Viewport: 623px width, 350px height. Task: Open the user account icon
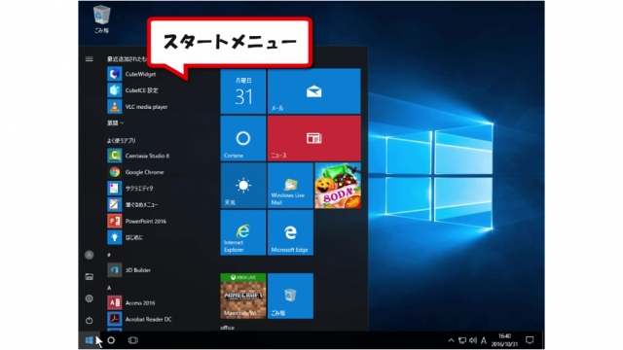[89, 255]
